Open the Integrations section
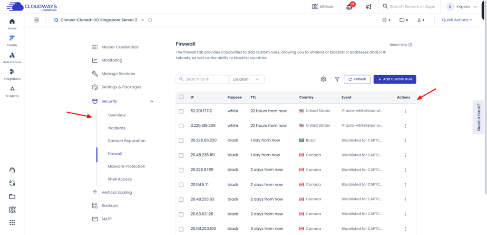Image resolution: width=487 pixels, height=235 pixels. pyautogui.click(x=12, y=75)
